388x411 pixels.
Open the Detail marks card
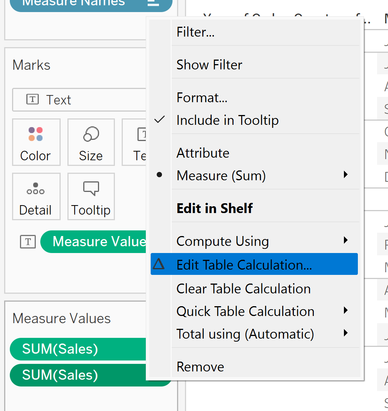[x=36, y=196]
